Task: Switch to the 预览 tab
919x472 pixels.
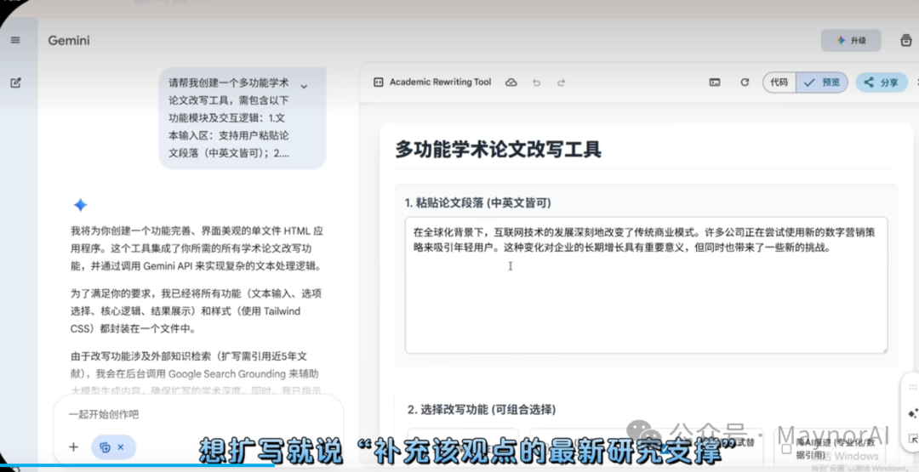Action: (x=822, y=82)
